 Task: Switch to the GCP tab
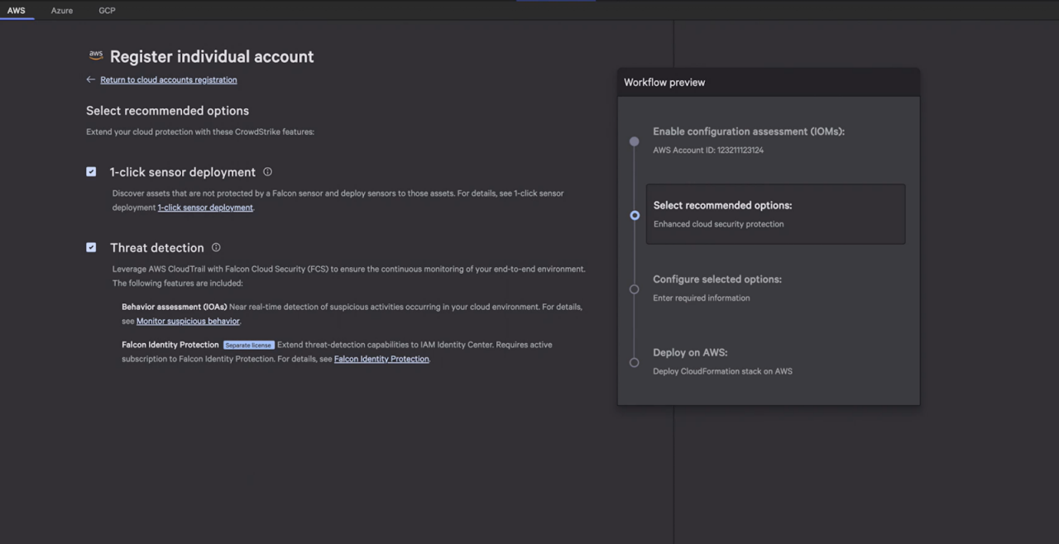click(x=107, y=11)
